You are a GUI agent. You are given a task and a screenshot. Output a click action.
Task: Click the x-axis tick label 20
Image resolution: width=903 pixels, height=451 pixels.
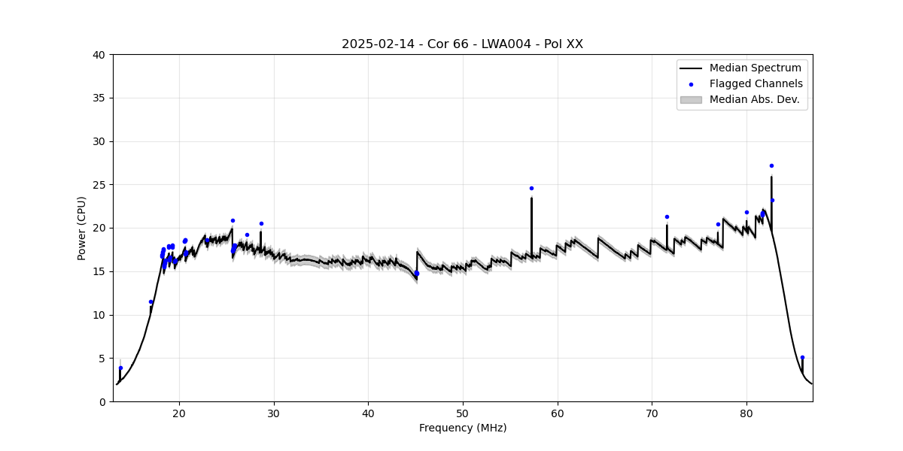(x=179, y=413)
